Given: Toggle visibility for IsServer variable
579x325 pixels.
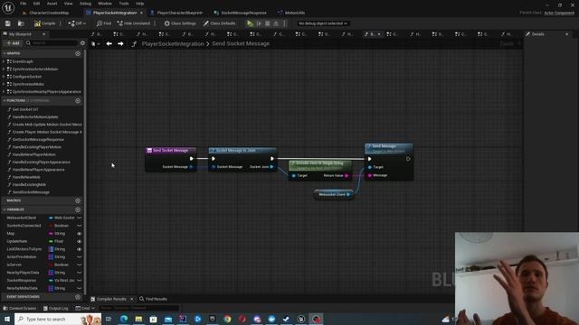Looking at the screenshot, I should 79,265.
